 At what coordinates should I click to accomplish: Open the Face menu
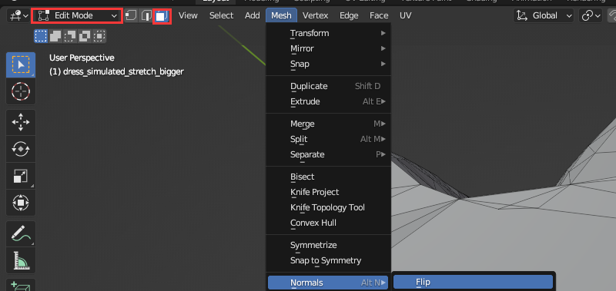tap(379, 15)
